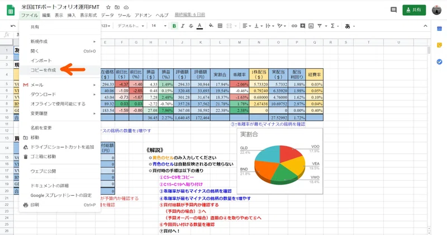Image resolution: width=447 pixels, height=235 pixels.
Task: Apply italic formatting
Action: click(183, 26)
